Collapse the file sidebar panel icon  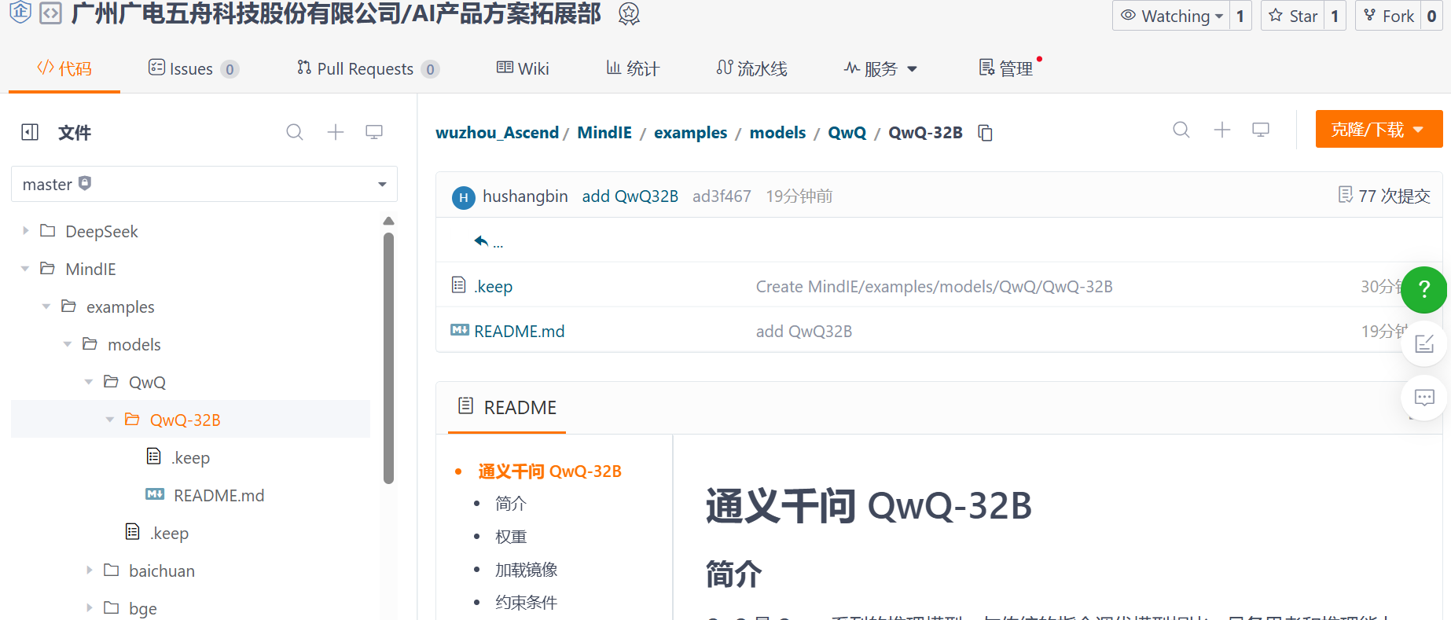point(30,132)
